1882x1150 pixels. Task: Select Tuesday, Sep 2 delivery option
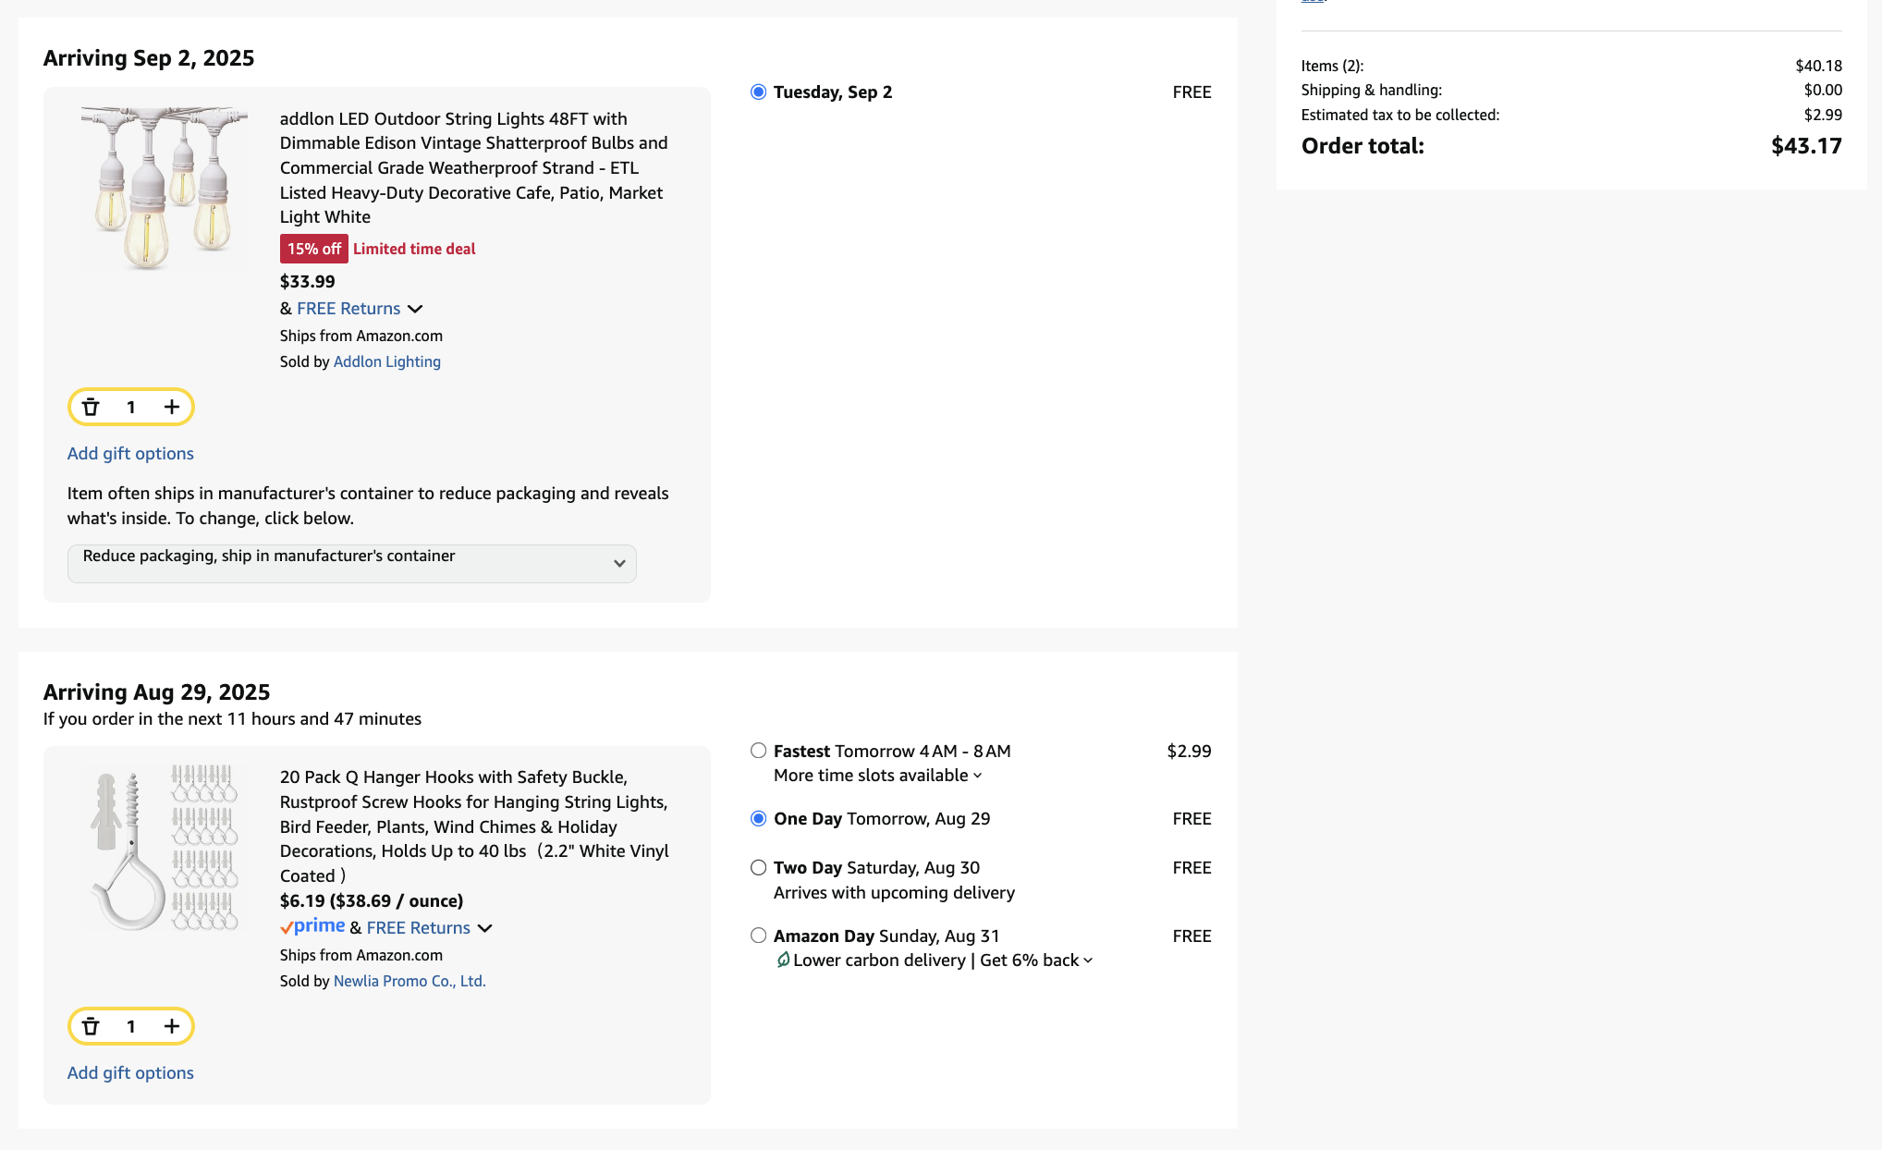pyautogui.click(x=758, y=92)
